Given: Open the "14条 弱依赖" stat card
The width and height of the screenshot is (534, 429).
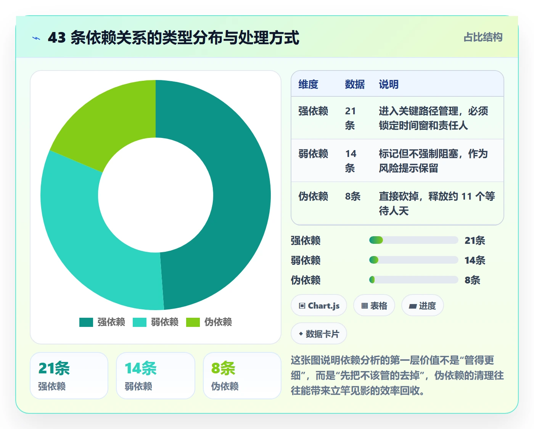Looking at the screenshot, I should click(x=156, y=376).
